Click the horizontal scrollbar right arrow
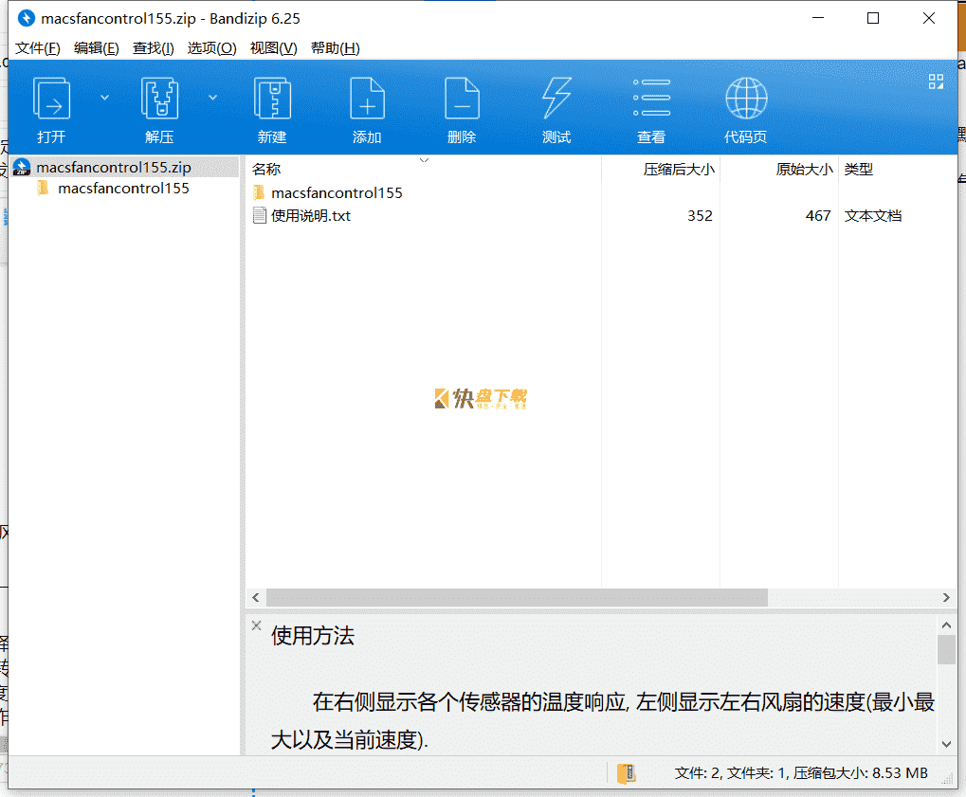The height and width of the screenshot is (797, 966). tap(946, 597)
